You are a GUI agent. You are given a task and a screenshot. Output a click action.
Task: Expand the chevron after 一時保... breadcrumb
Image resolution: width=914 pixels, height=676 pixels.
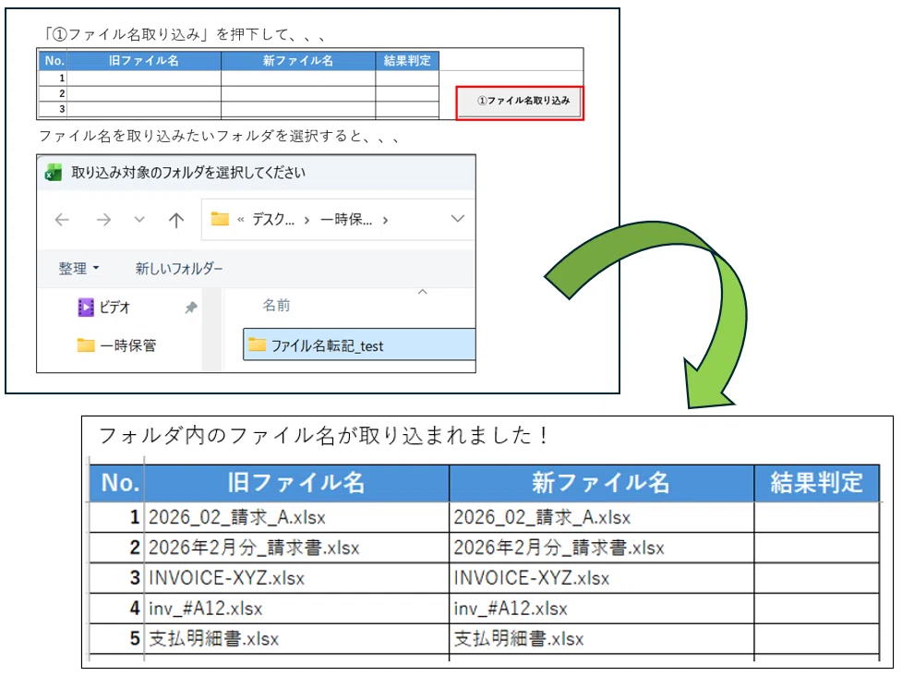click(385, 220)
